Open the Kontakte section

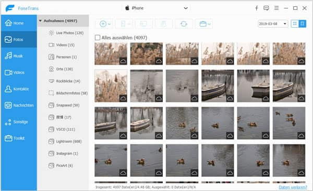point(19,89)
